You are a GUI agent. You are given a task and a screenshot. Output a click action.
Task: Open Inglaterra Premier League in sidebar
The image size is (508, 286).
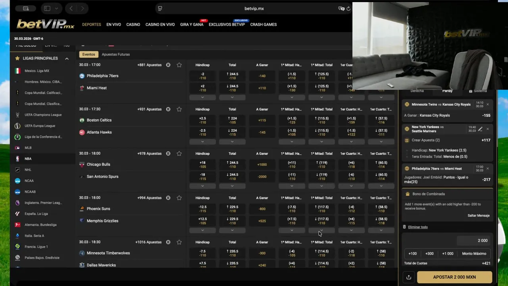[43, 203]
